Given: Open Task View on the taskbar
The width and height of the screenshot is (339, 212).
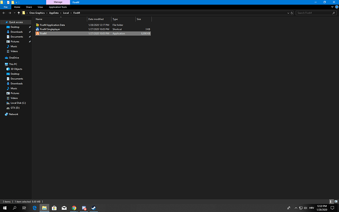Looking at the screenshot, I should pos(24,208).
